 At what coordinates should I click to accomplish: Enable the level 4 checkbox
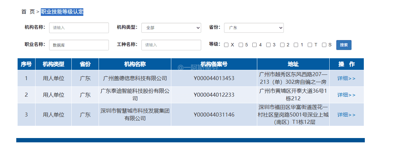(255, 45)
